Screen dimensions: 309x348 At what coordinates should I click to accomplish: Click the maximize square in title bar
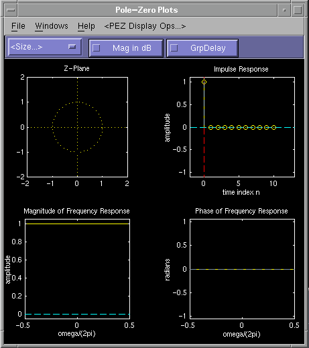(x=298, y=10)
